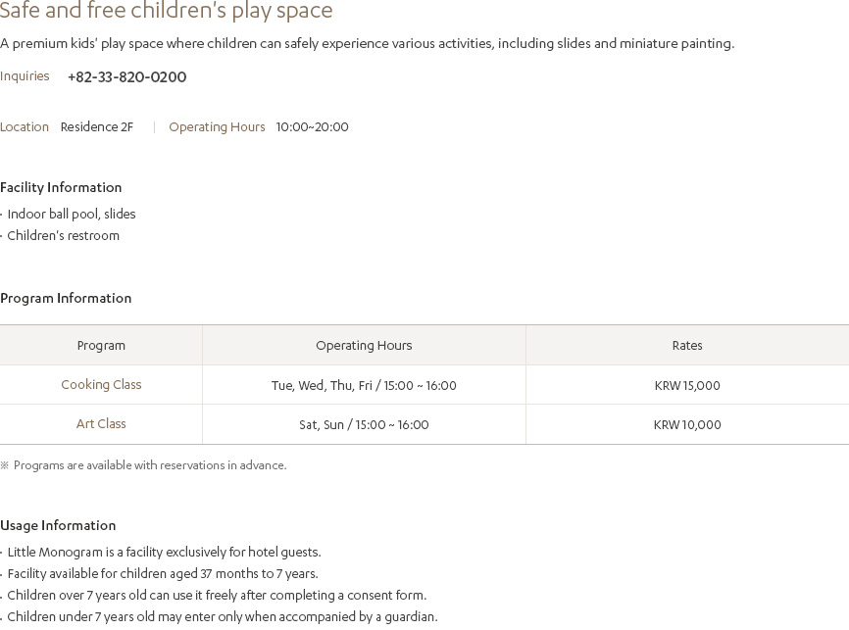Click the Location label

pos(25,126)
